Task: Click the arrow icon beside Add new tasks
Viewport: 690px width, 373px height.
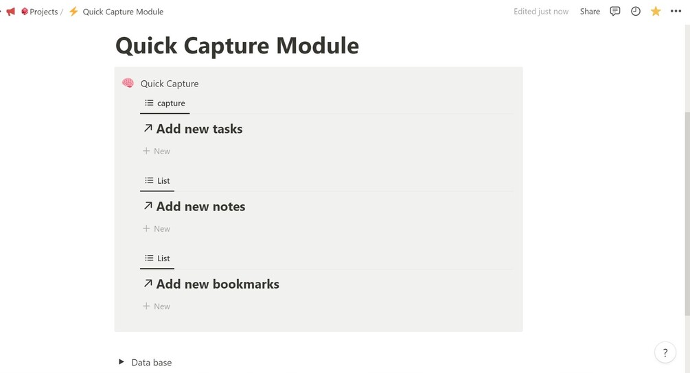Action: pos(148,128)
